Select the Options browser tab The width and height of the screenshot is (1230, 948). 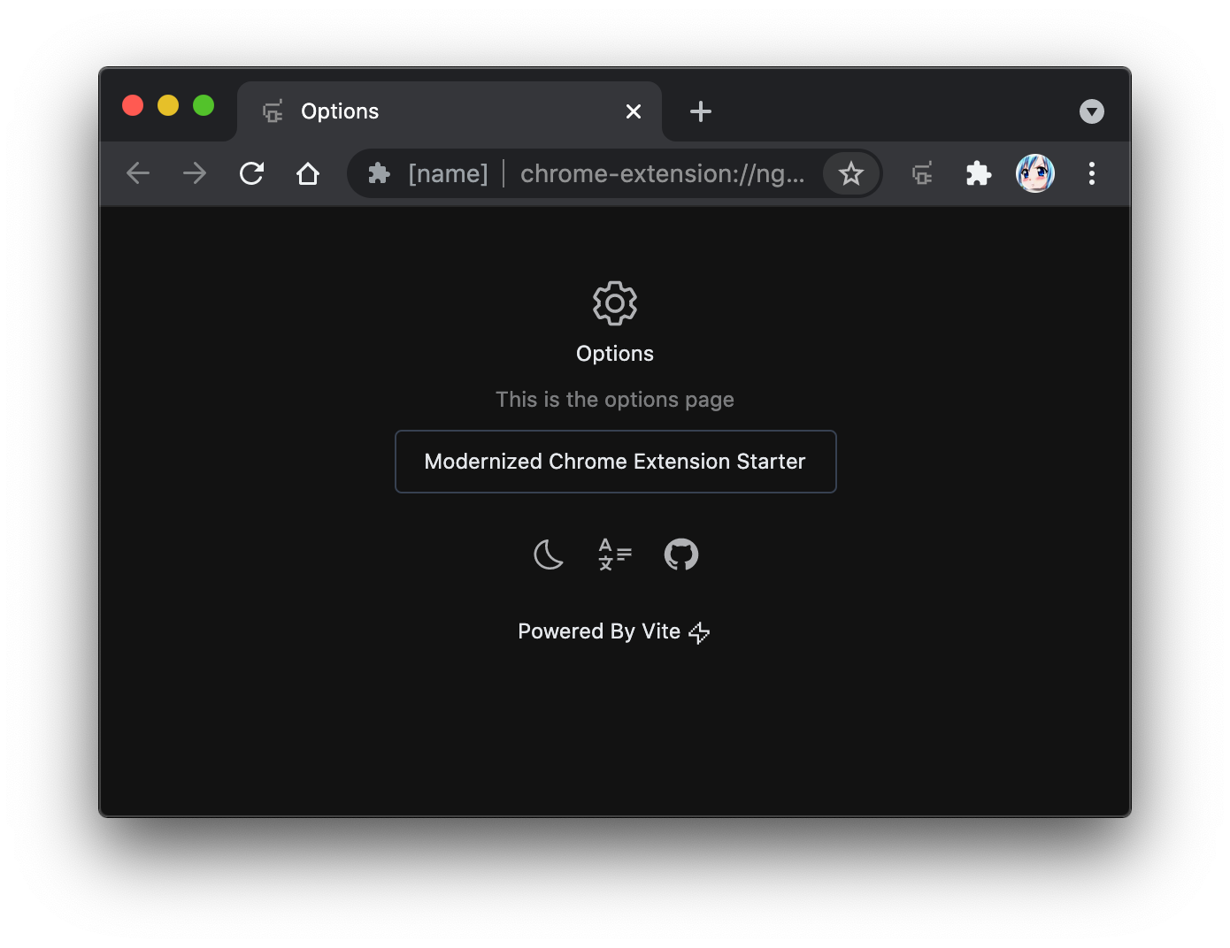(450, 111)
